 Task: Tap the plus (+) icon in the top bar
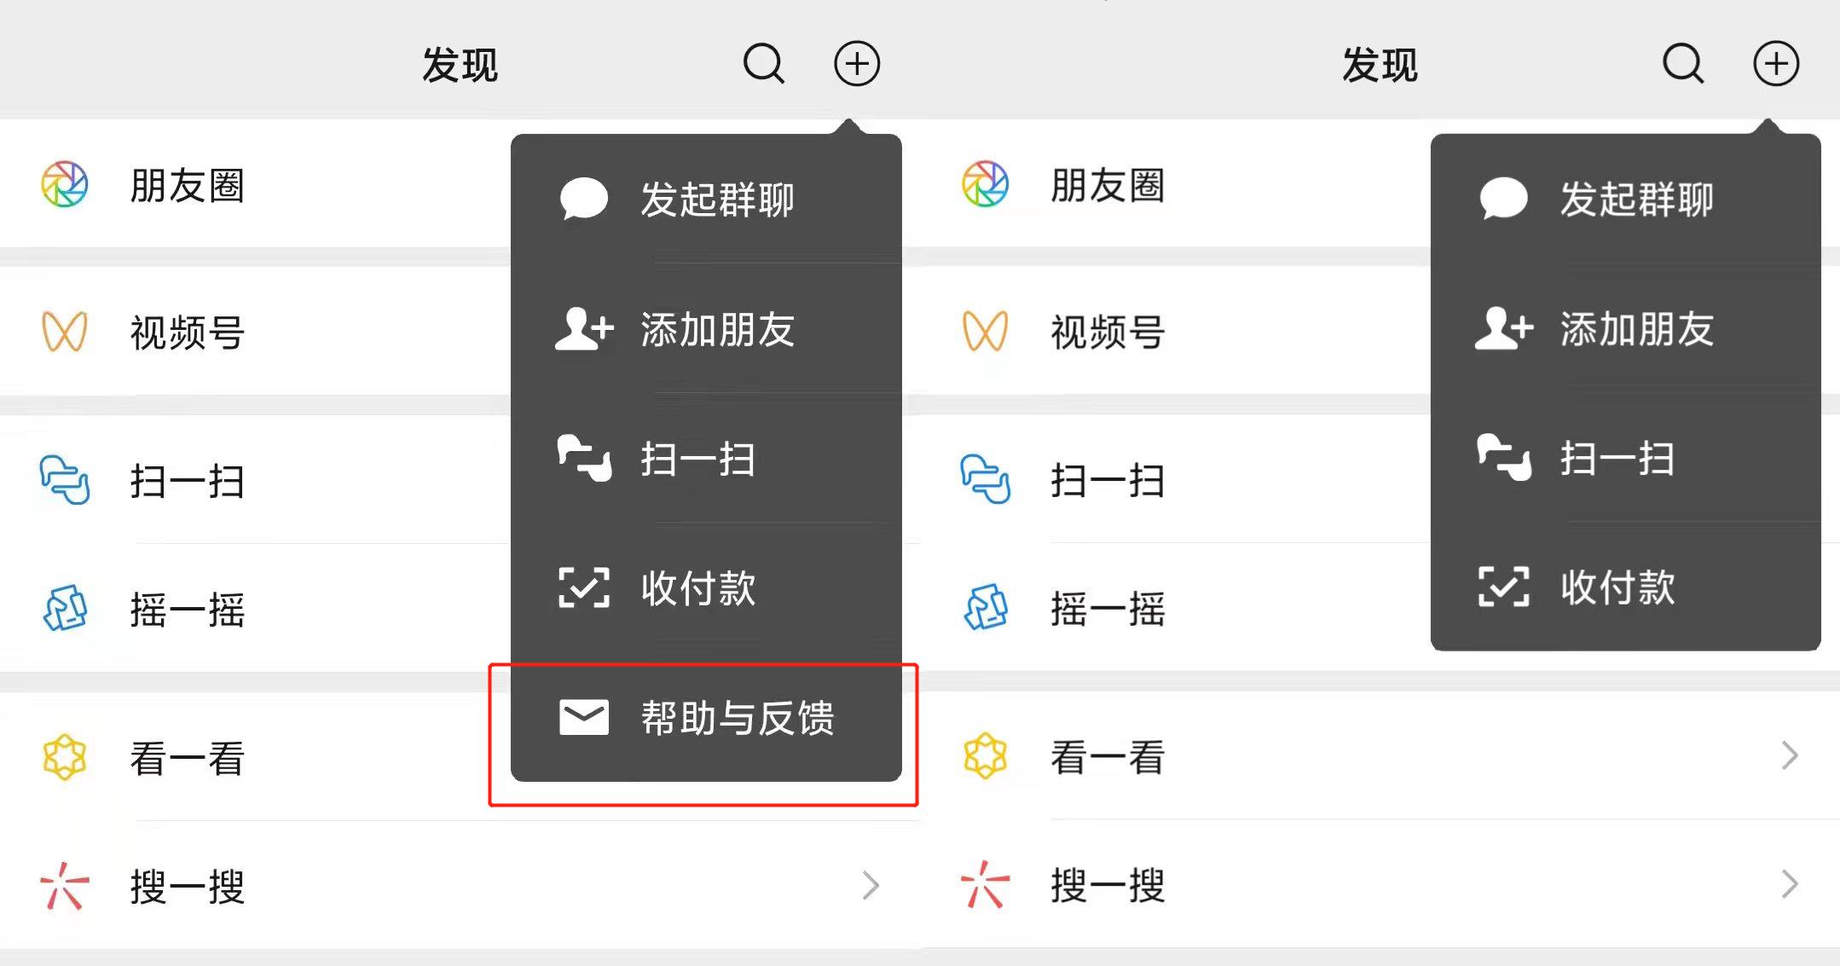[x=858, y=62]
